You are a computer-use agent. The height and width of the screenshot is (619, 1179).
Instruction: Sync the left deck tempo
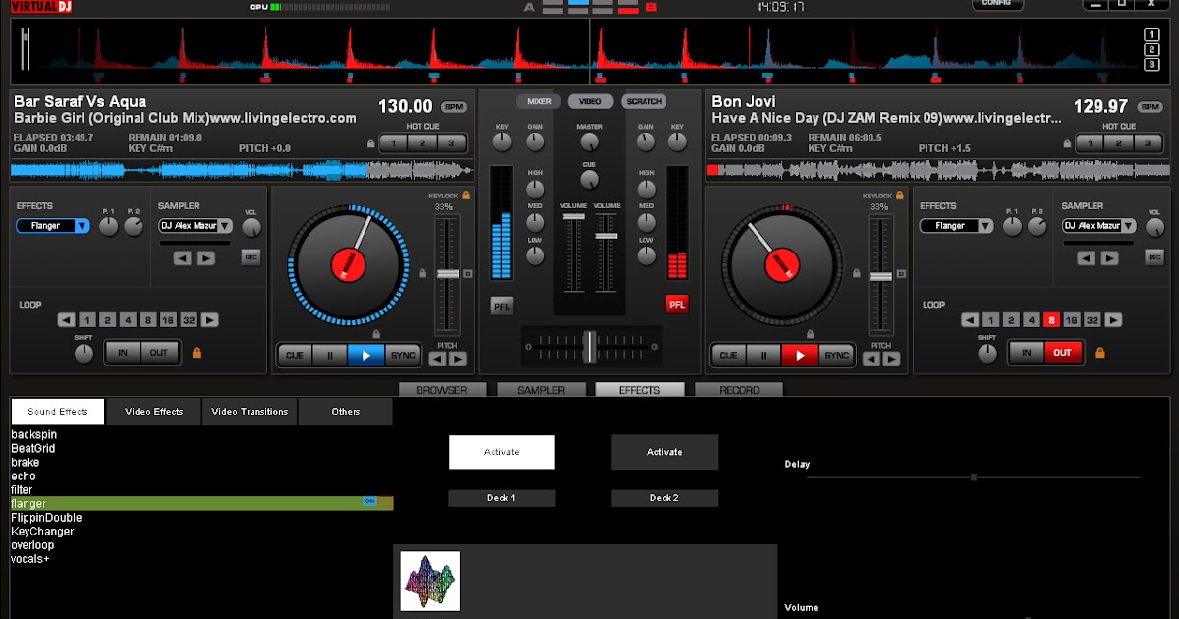point(402,355)
